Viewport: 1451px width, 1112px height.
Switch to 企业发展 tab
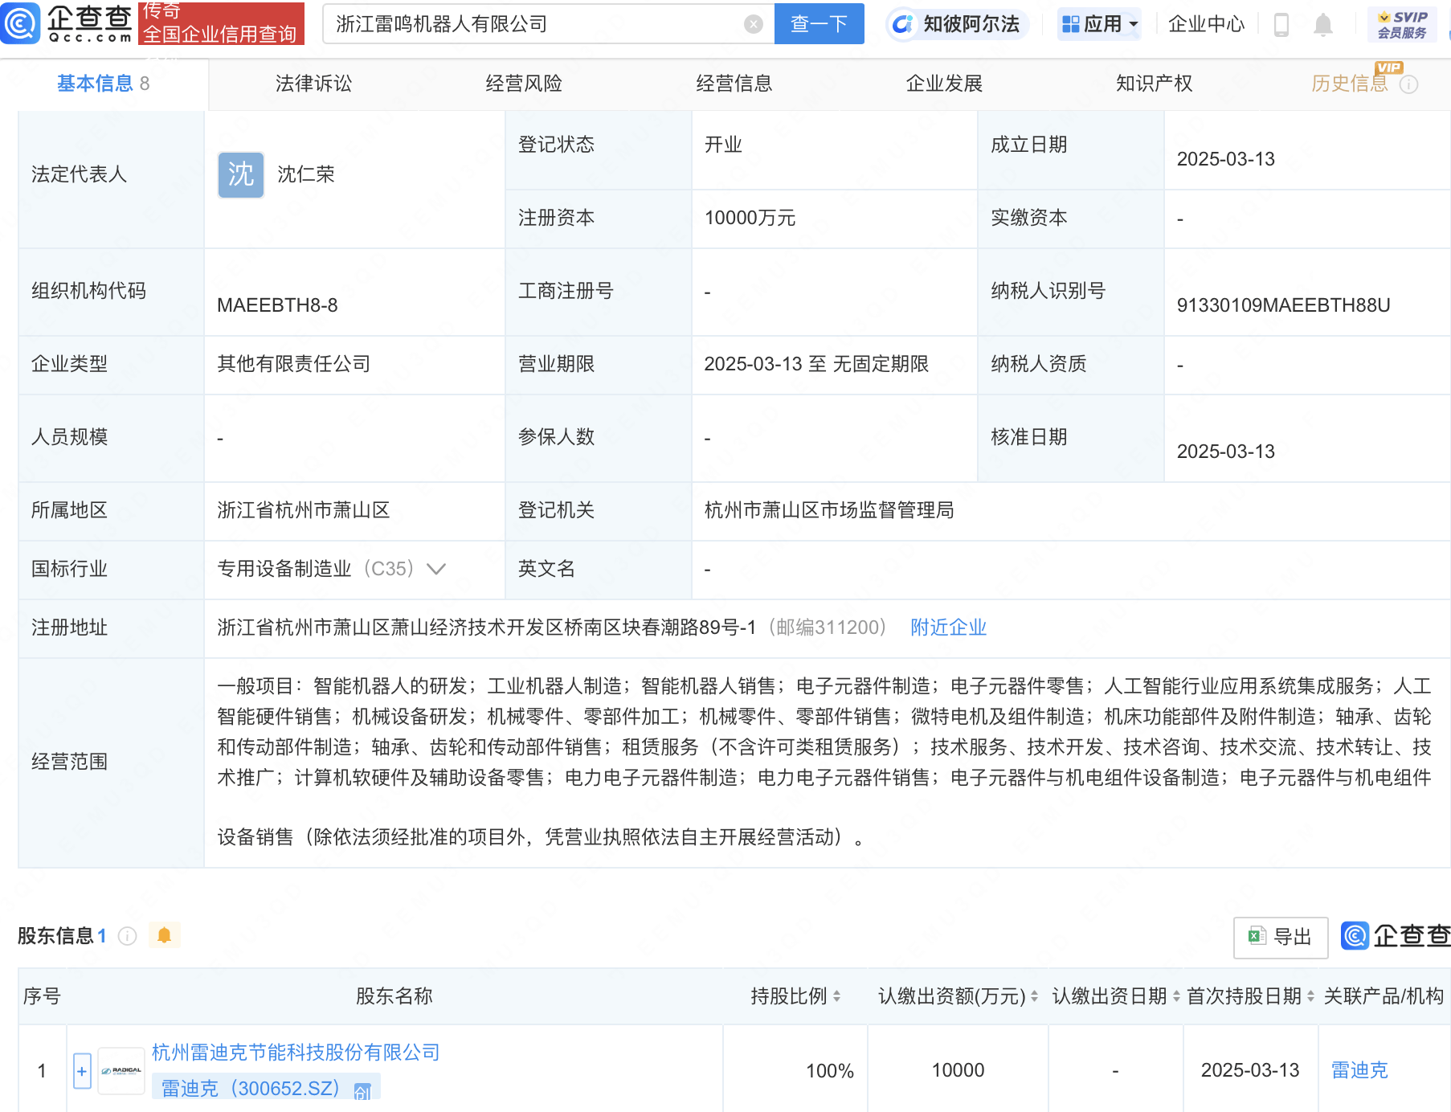[944, 84]
